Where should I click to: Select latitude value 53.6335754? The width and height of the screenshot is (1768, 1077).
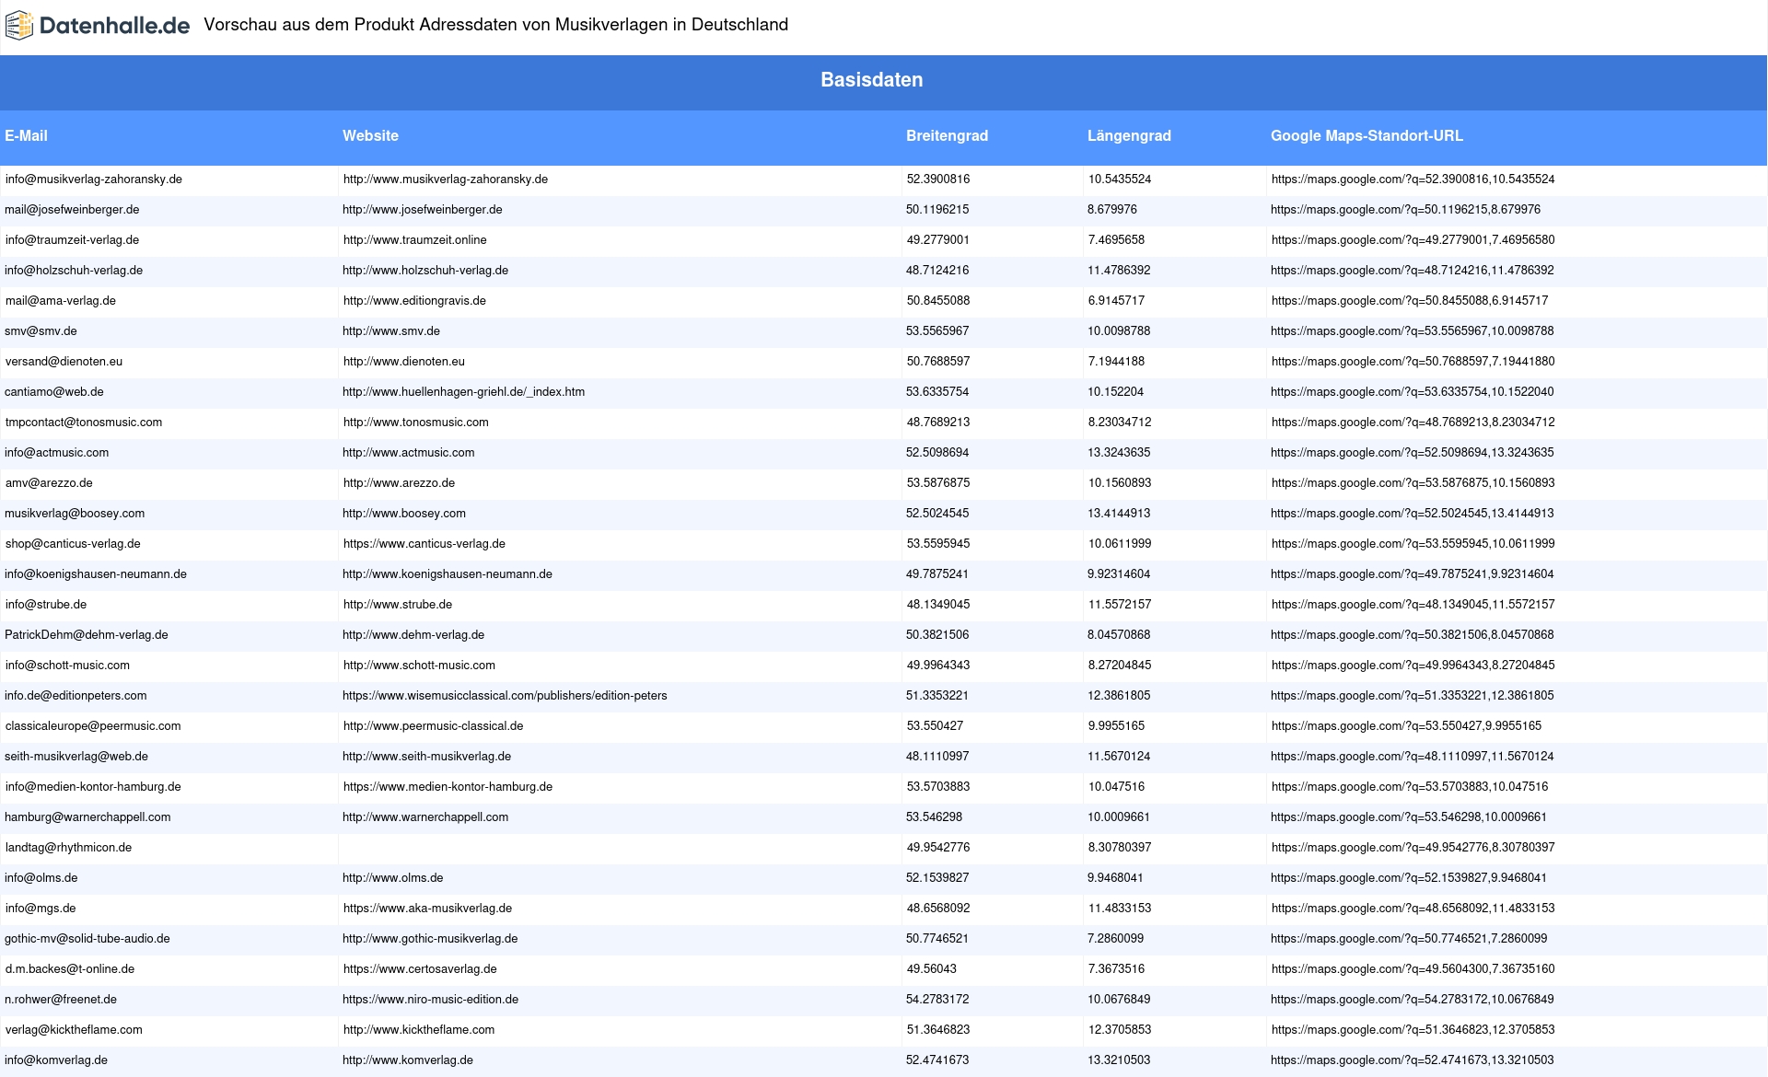937,392
